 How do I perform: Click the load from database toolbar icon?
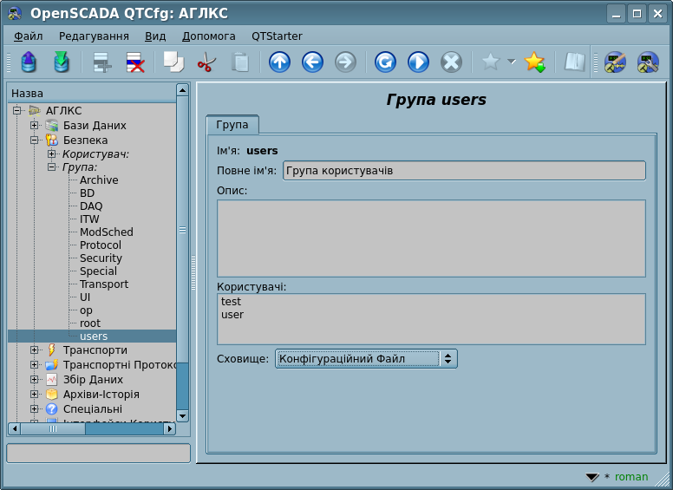pyautogui.click(x=29, y=62)
